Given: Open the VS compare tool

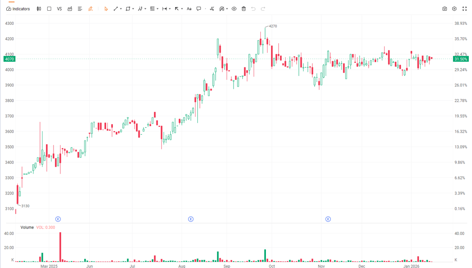Looking at the screenshot, I should 59,9.
